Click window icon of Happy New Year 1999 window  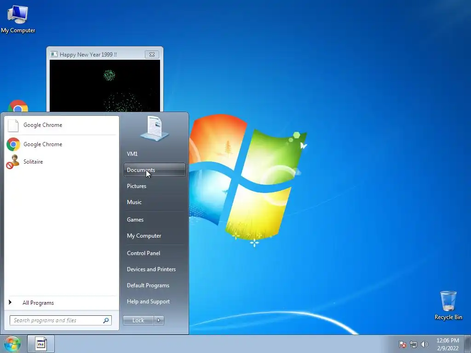pyautogui.click(x=54, y=54)
